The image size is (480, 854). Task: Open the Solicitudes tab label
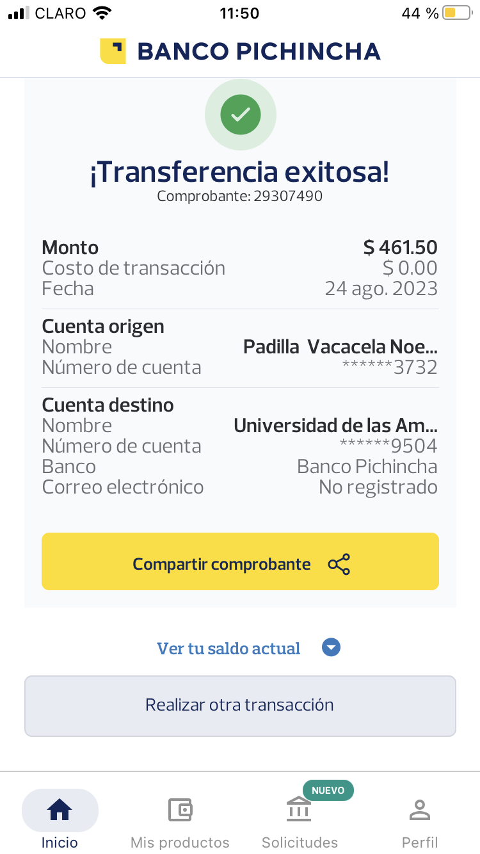coord(300,842)
